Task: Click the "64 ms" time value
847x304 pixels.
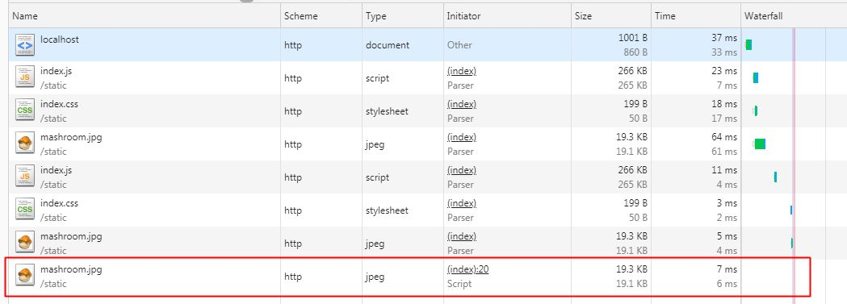Action: pos(724,137)
